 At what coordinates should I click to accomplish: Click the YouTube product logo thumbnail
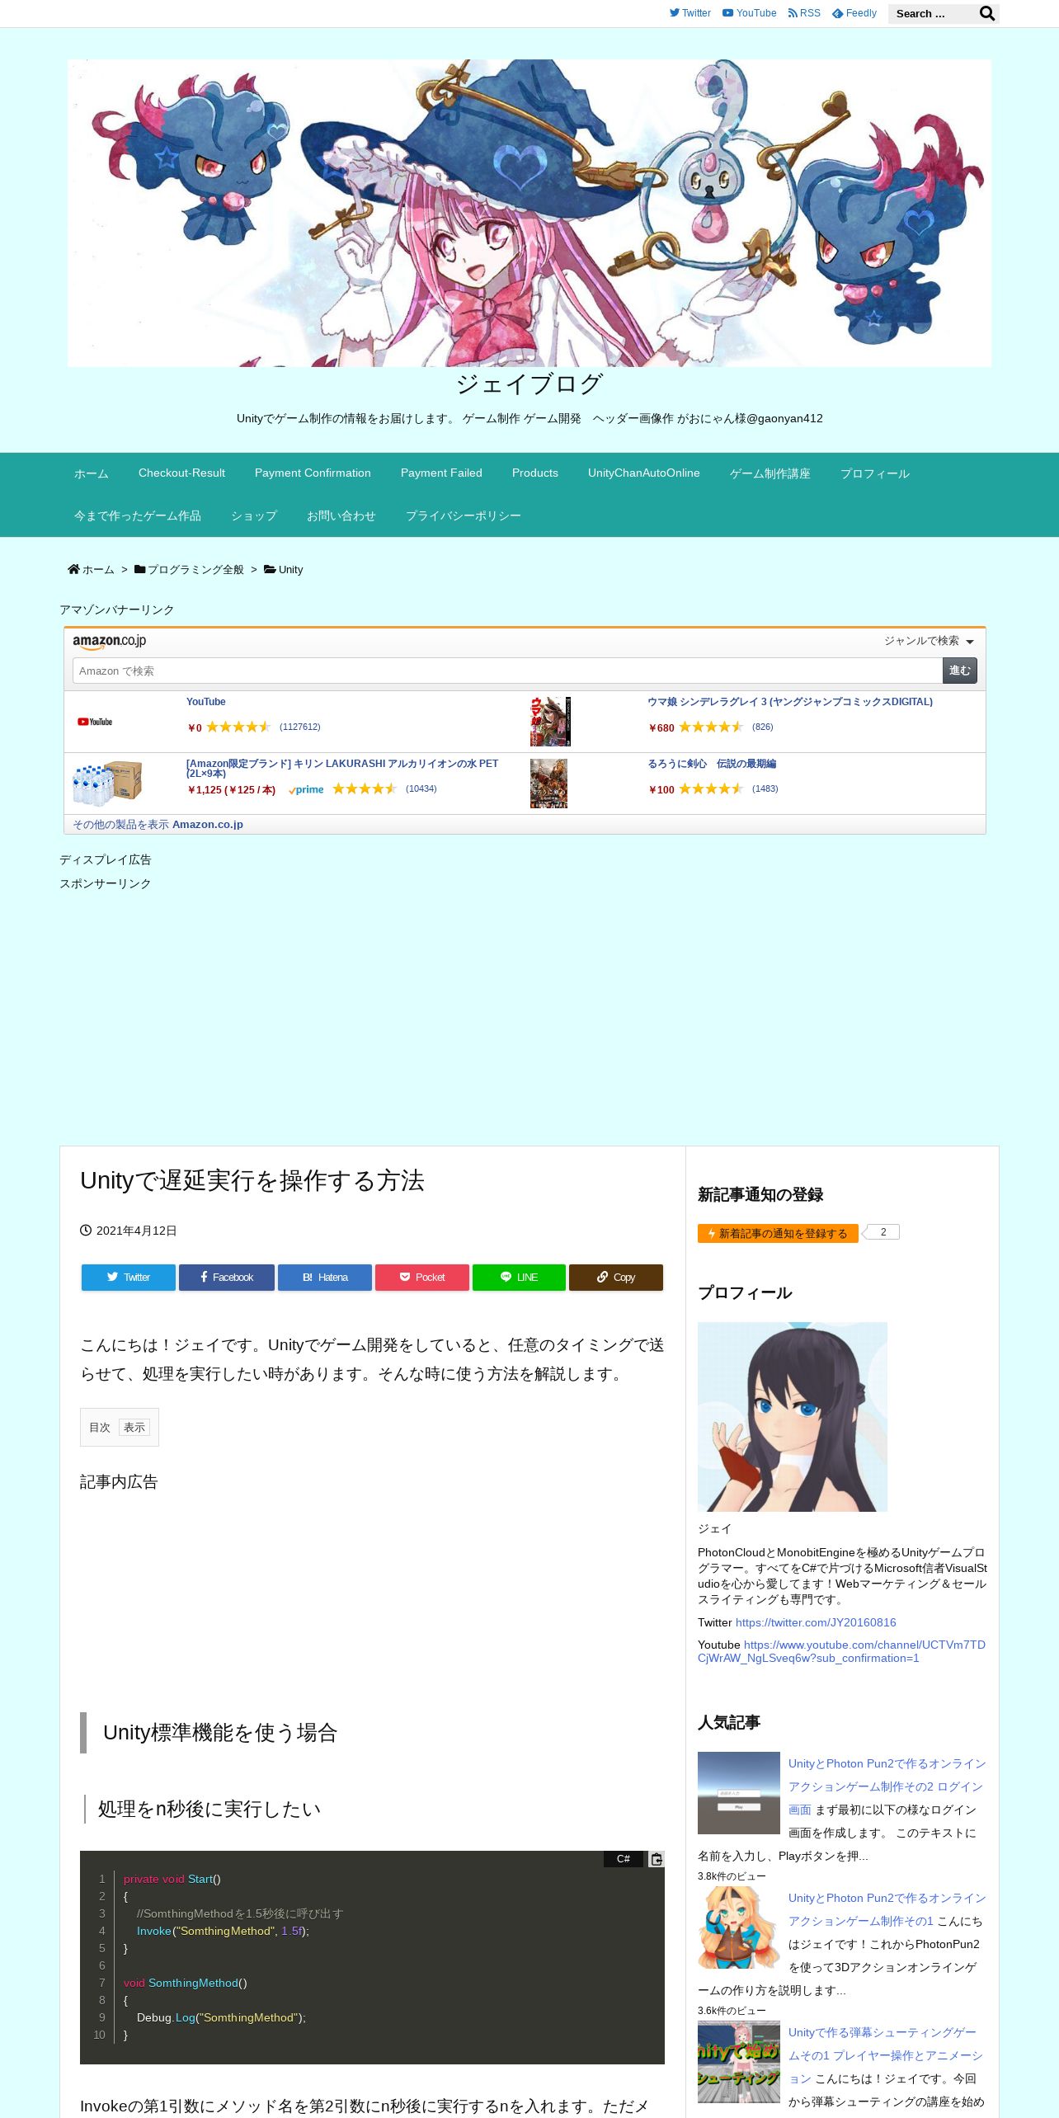click(95, 722)
